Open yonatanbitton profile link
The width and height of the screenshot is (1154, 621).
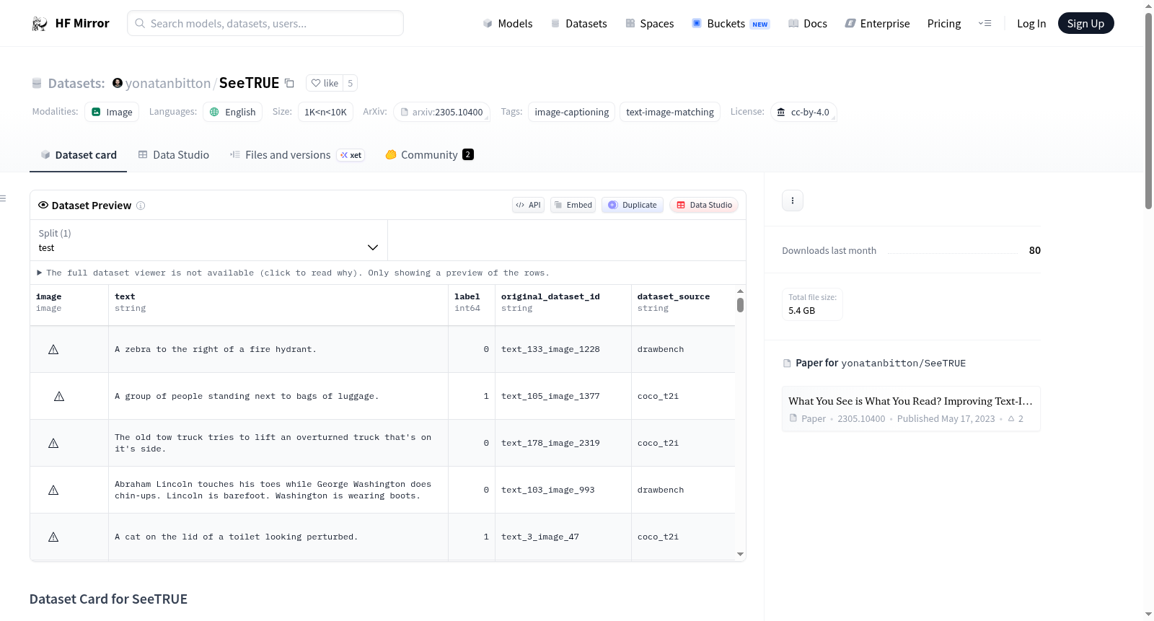click(x=168, y=83)
